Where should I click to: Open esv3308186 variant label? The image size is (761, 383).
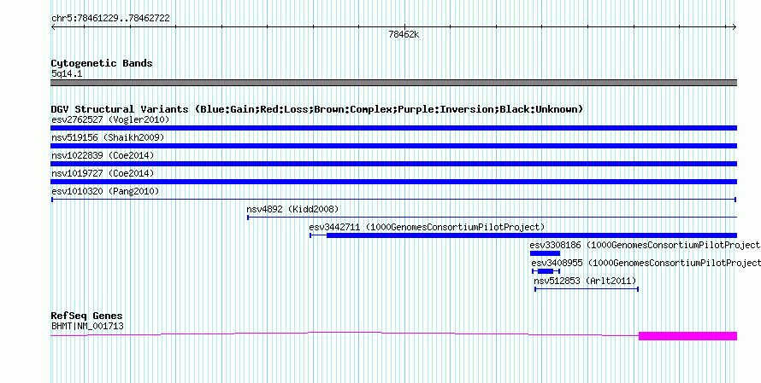(645, 245)
